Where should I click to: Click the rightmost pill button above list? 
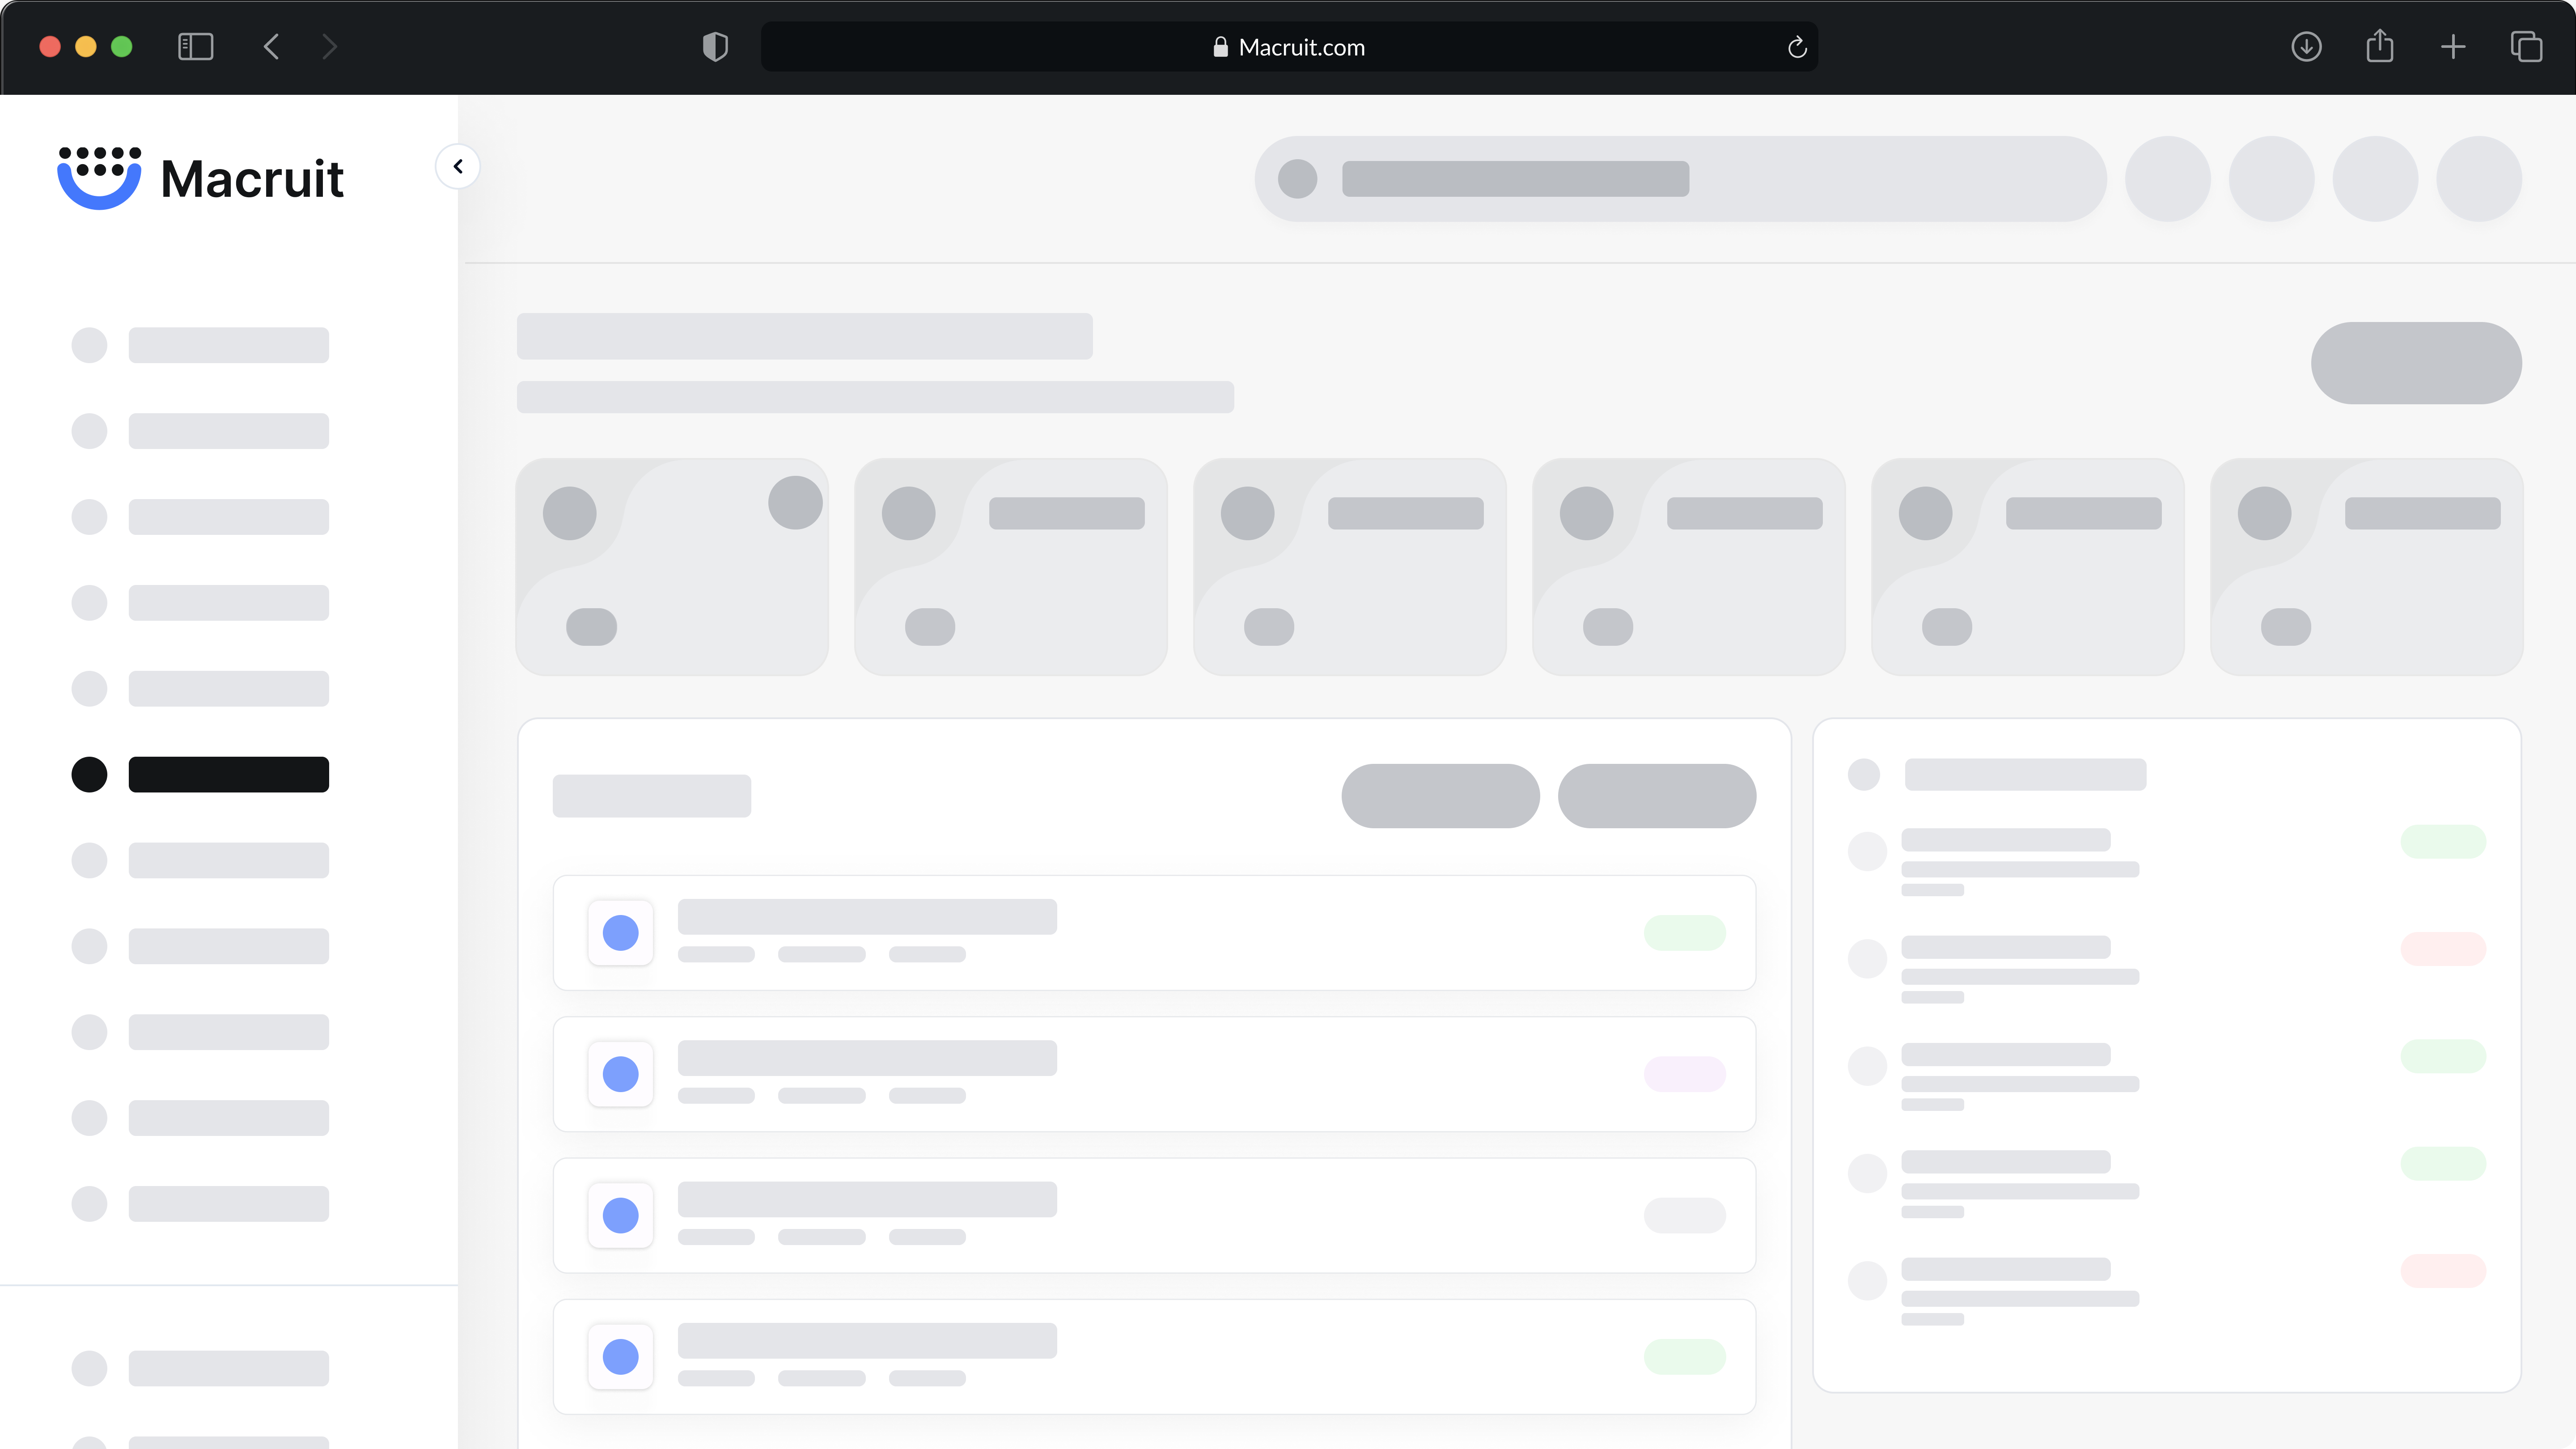tap(1656, 796)
